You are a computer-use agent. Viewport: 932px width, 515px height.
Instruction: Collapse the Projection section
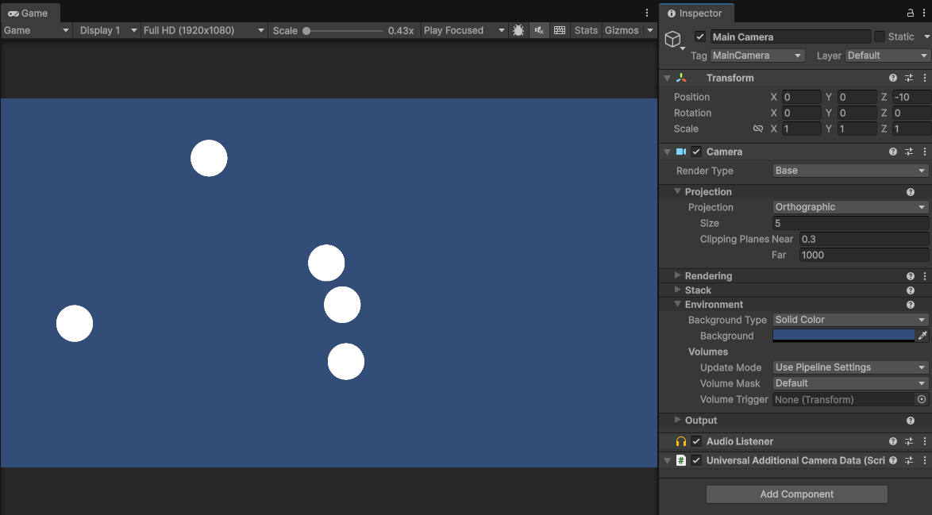click(x=677, y=191)
